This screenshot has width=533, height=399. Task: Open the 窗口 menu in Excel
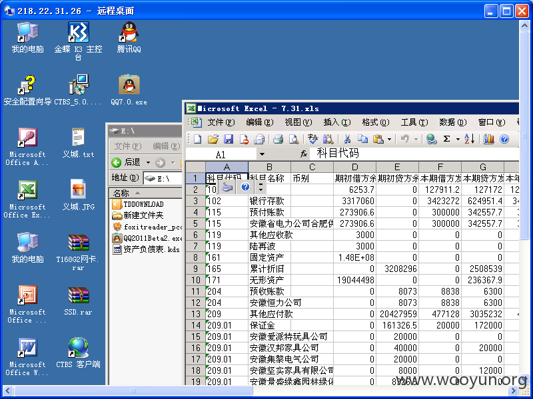coord(492,122)
